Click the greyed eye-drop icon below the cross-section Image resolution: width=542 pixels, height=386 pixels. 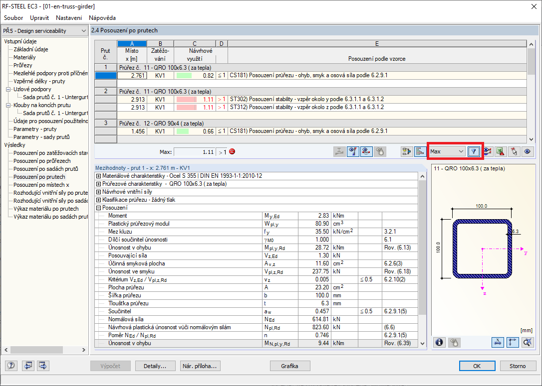[x=454, y=342]
